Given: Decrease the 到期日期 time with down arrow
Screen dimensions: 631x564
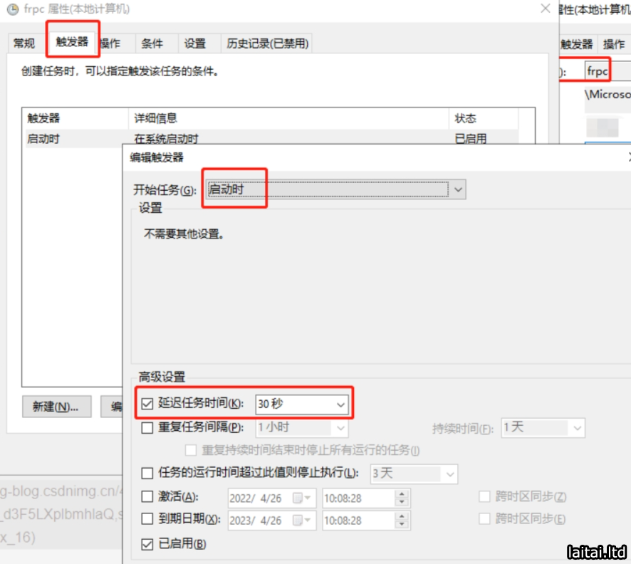Looking at the screenshot, I should click(x=402, y=524).
